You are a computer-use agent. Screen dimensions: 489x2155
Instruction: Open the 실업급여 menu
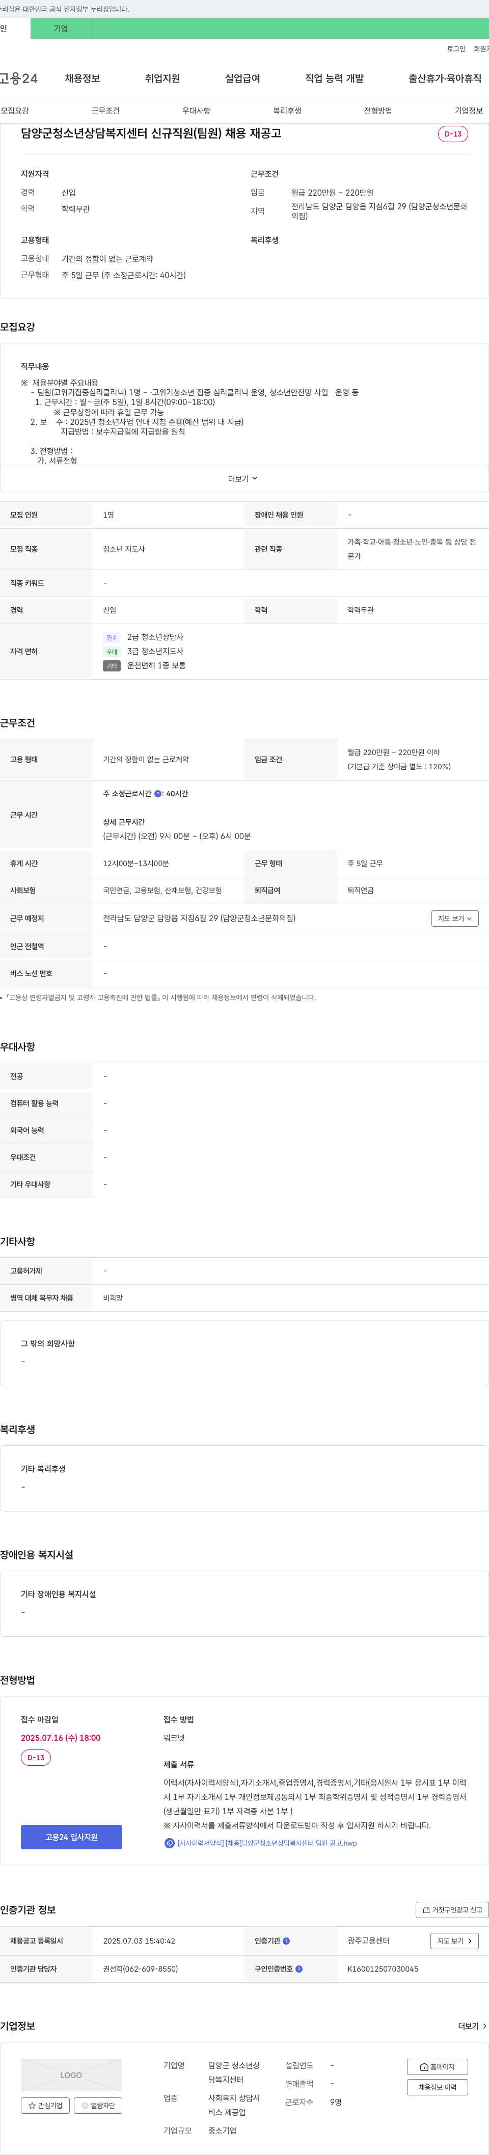[242, 78]
